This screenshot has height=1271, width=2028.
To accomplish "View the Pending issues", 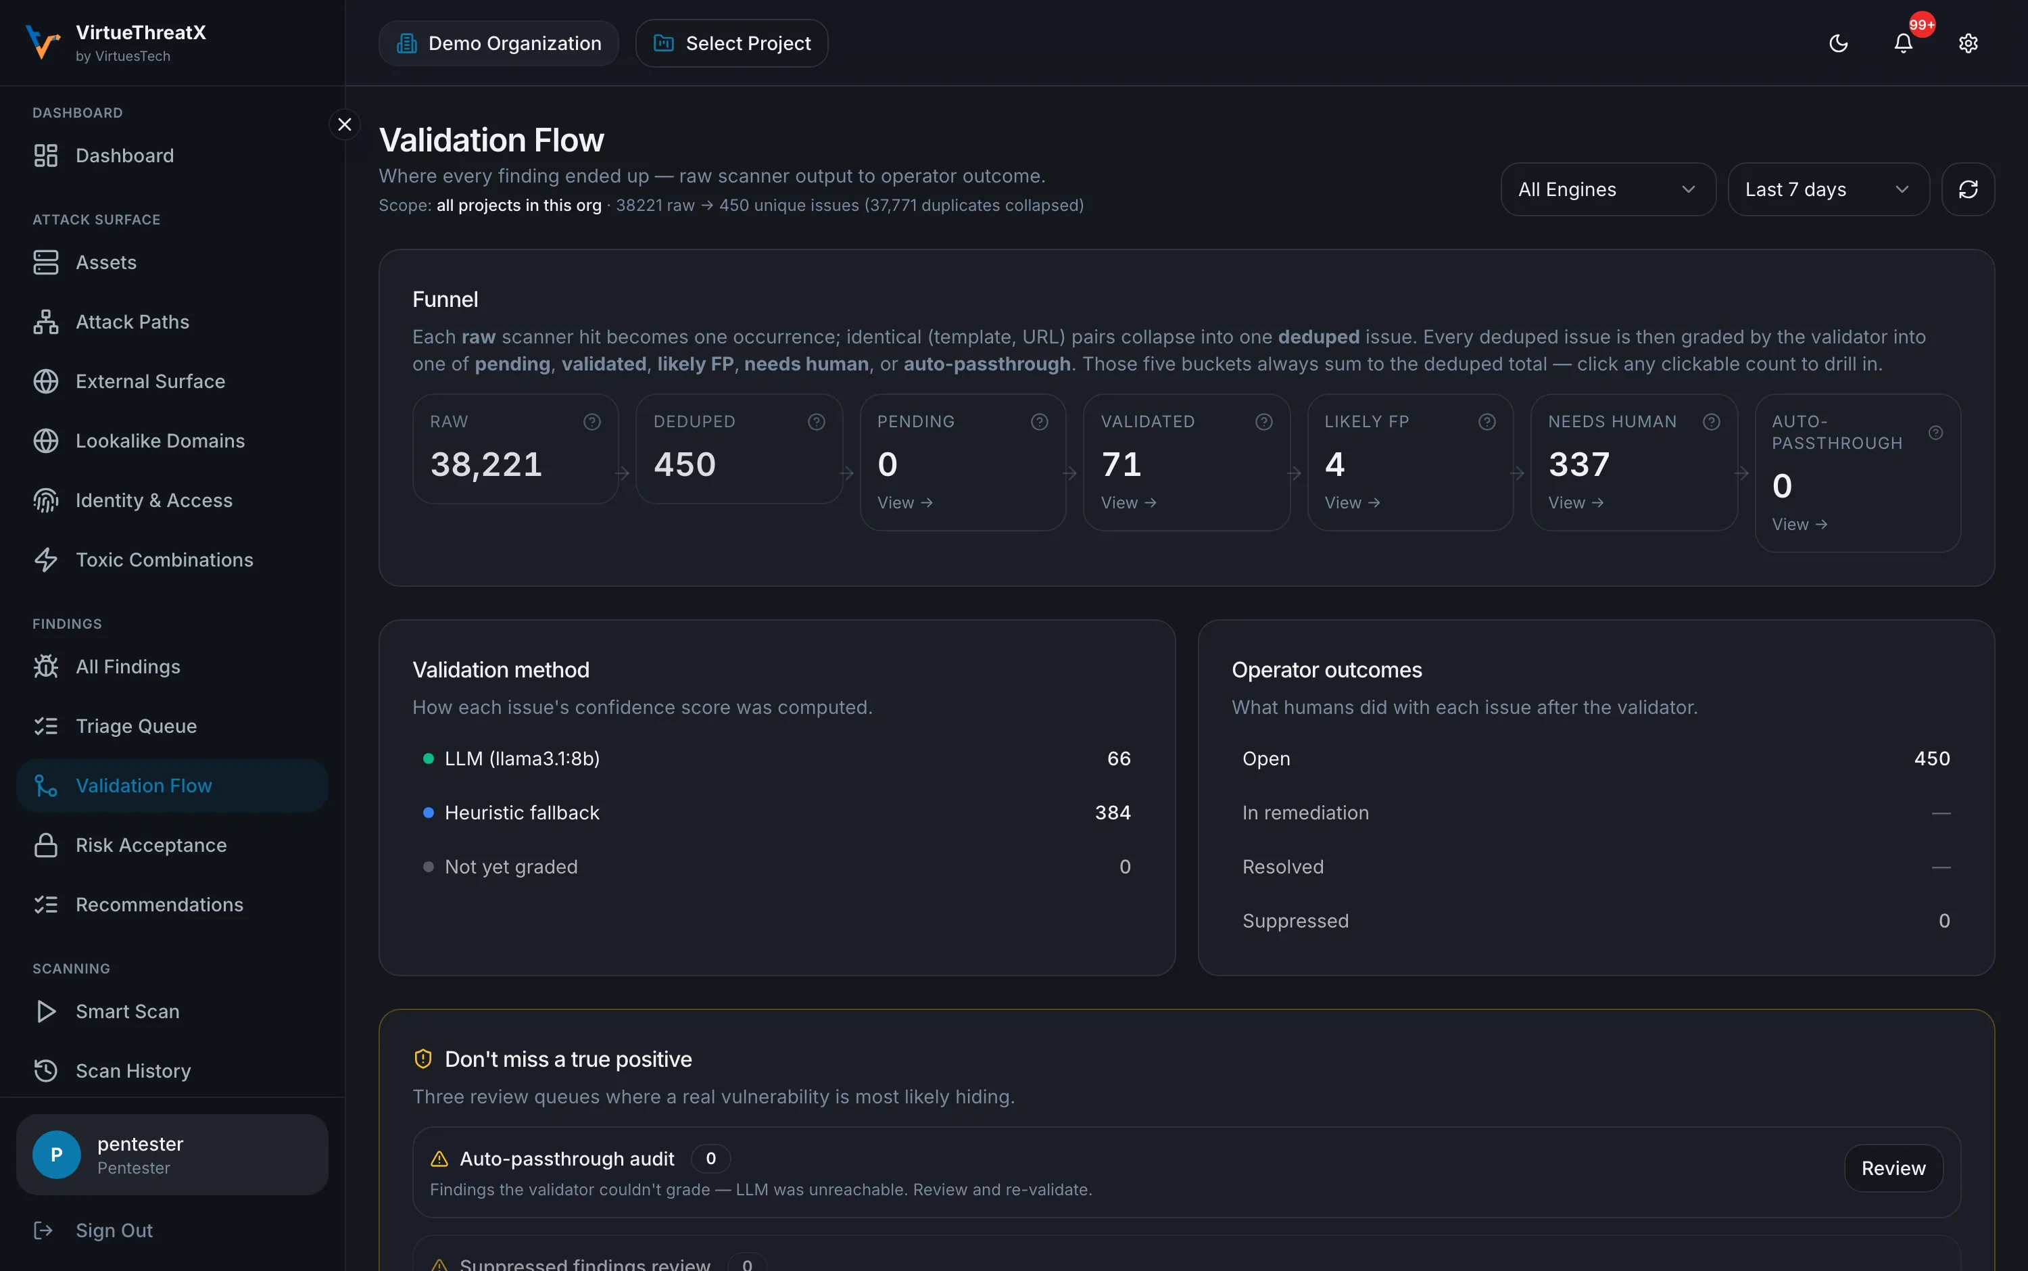I will point(905,503).
